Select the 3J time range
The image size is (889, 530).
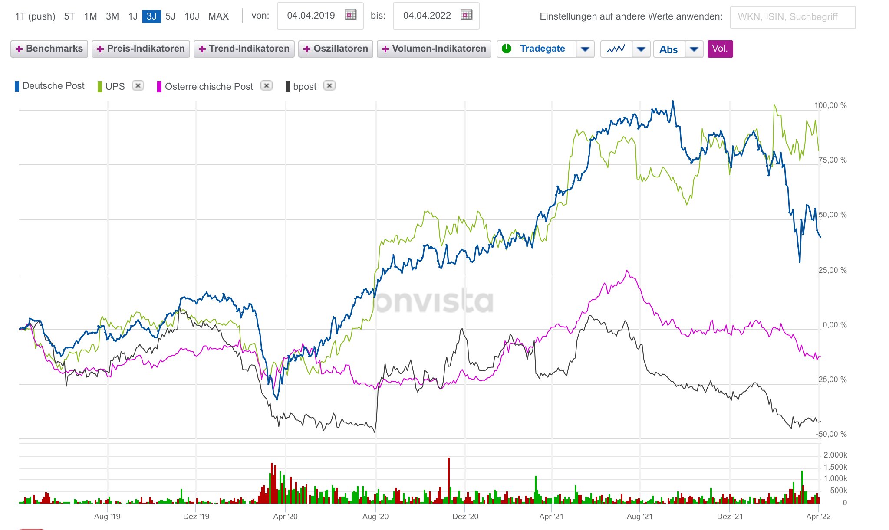click(151, 16)
